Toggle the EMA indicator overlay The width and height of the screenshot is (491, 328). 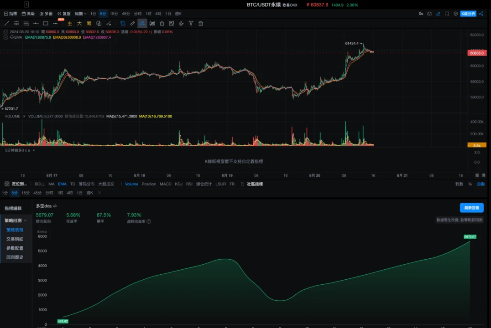[62, 184]
